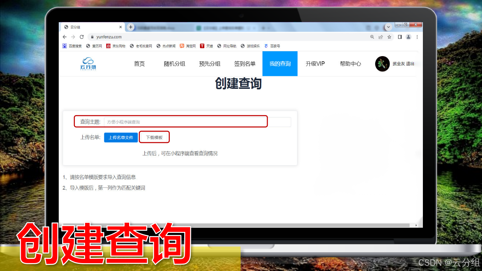Viewport: 482px width, 271px height.
Task: Open 随机分组 nav item
Action: [x=174, y=64]
